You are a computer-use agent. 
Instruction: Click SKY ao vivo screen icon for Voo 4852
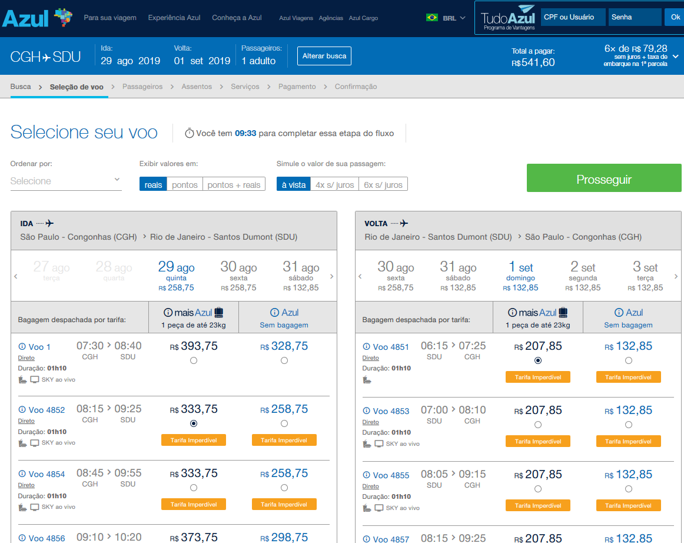tap(35, 443)
